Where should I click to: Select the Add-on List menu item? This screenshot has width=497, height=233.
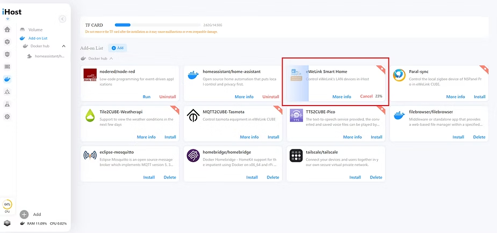tap(38, 38)
